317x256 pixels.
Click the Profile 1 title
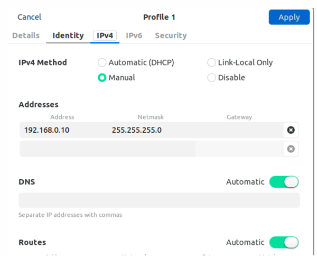[159, 17]
